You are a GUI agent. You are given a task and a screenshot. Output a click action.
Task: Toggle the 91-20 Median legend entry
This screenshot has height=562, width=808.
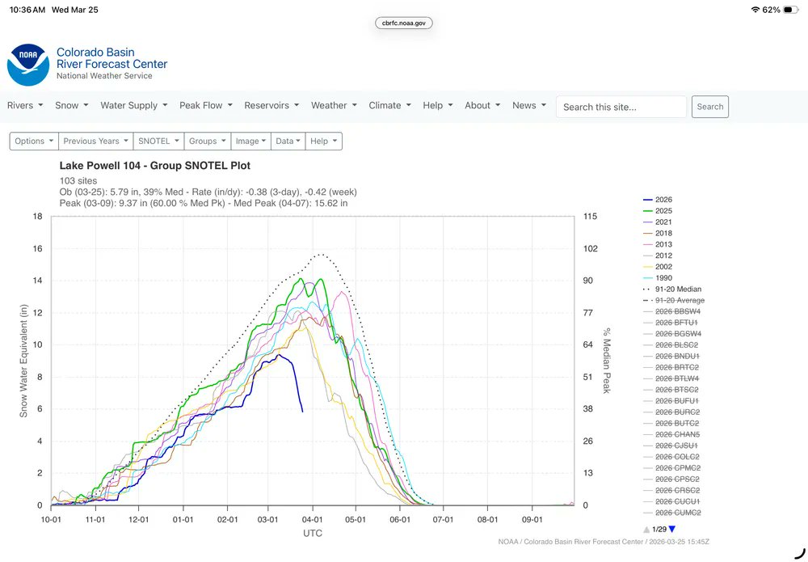pos(677,289)
